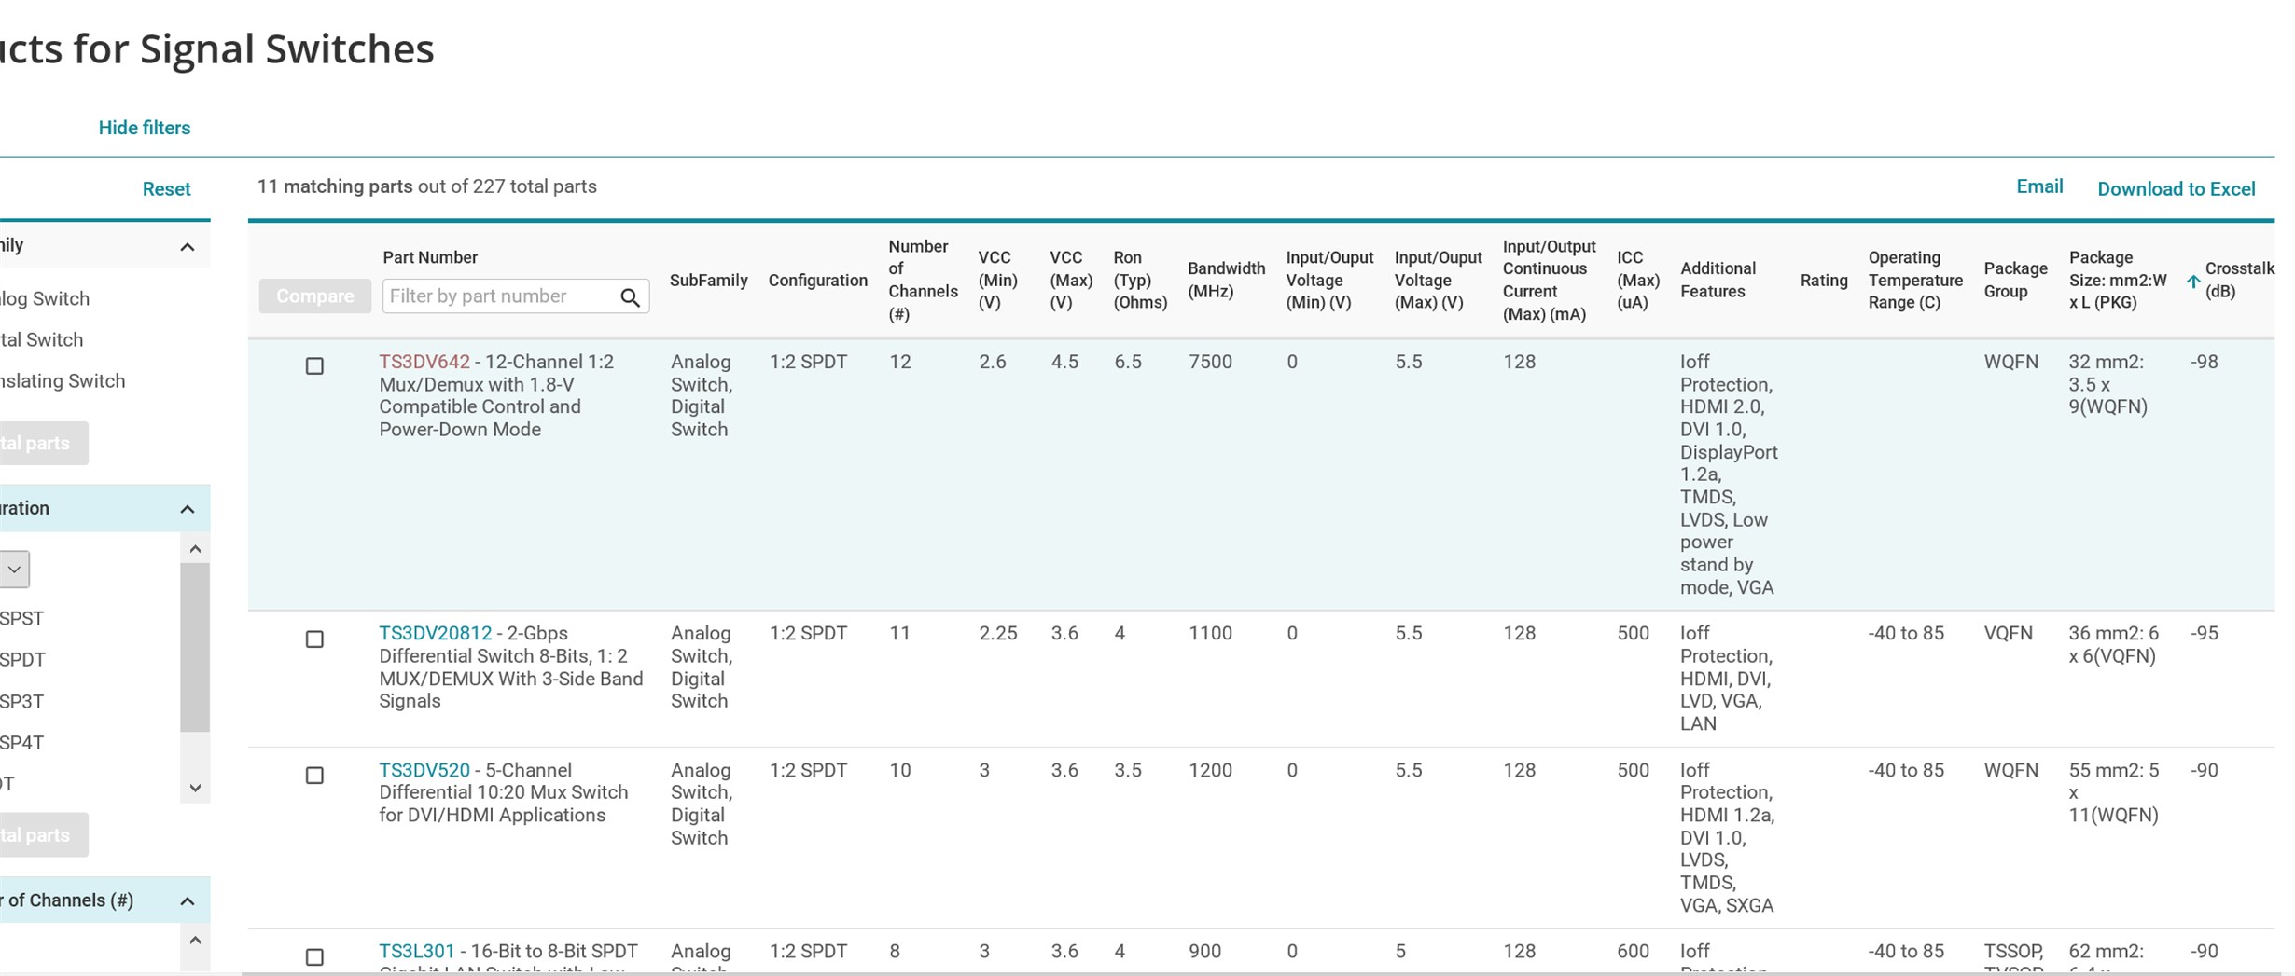Click Input/Output Continuous Current column header
The height and width of the screenshot is (976, 2295).
click(1549, 281)
